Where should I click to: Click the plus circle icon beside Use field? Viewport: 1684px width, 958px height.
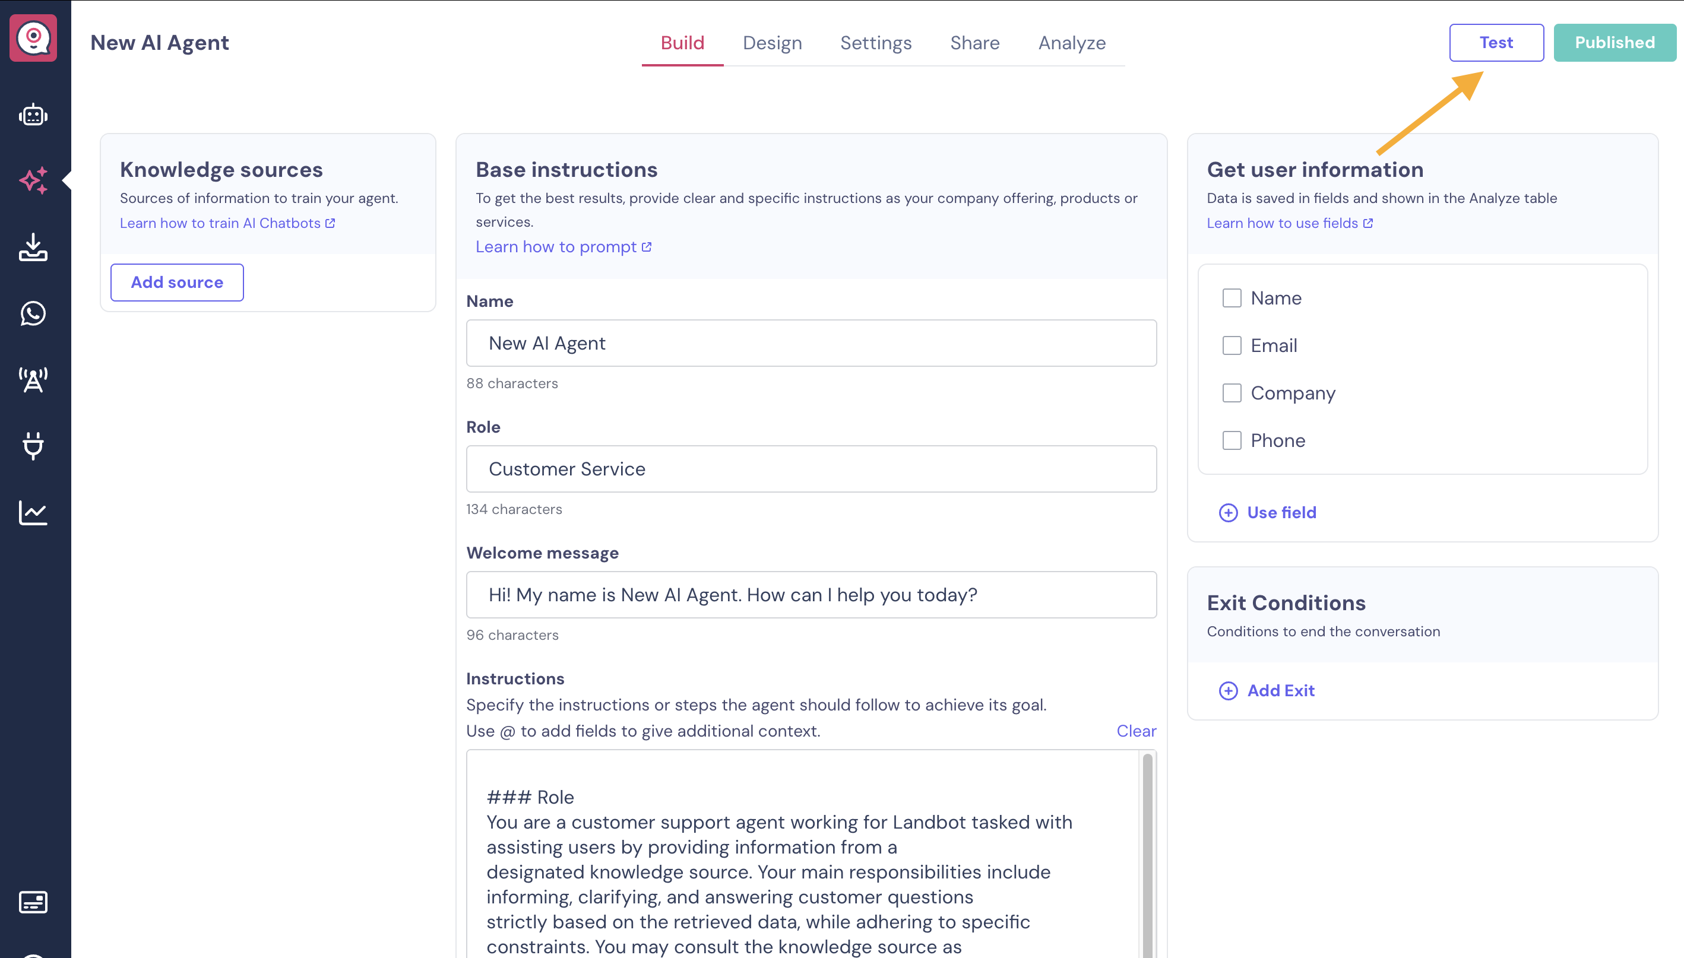1228,513
